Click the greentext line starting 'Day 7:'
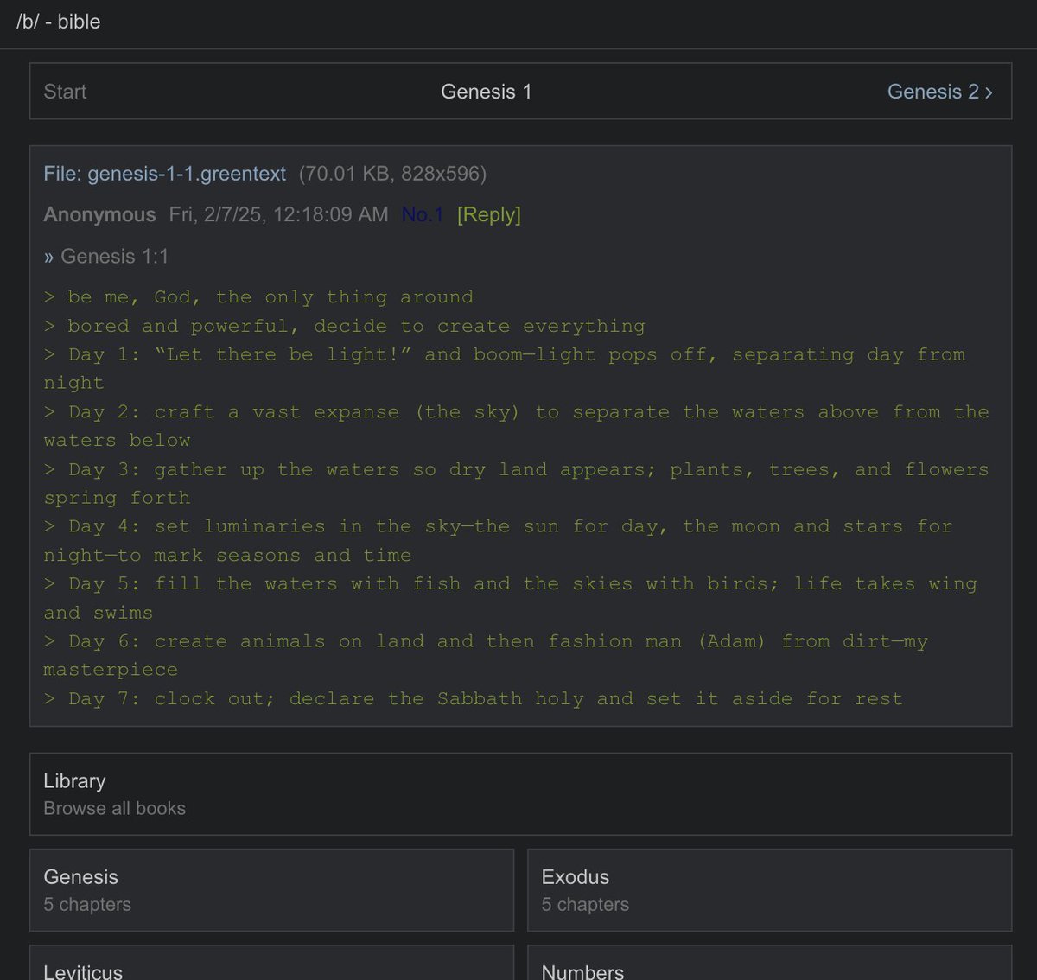Screen dimensions: 1037x980 coord(473,698)
